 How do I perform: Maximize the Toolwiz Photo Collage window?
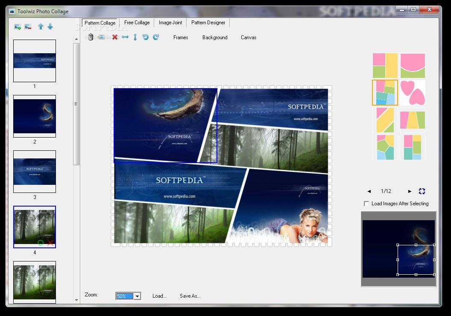tap(413, 9)
